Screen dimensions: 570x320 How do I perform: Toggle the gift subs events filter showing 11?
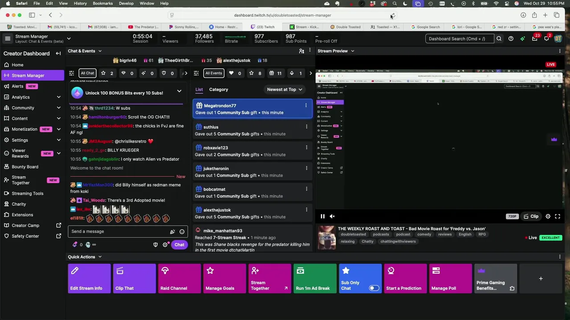point(276,73)
